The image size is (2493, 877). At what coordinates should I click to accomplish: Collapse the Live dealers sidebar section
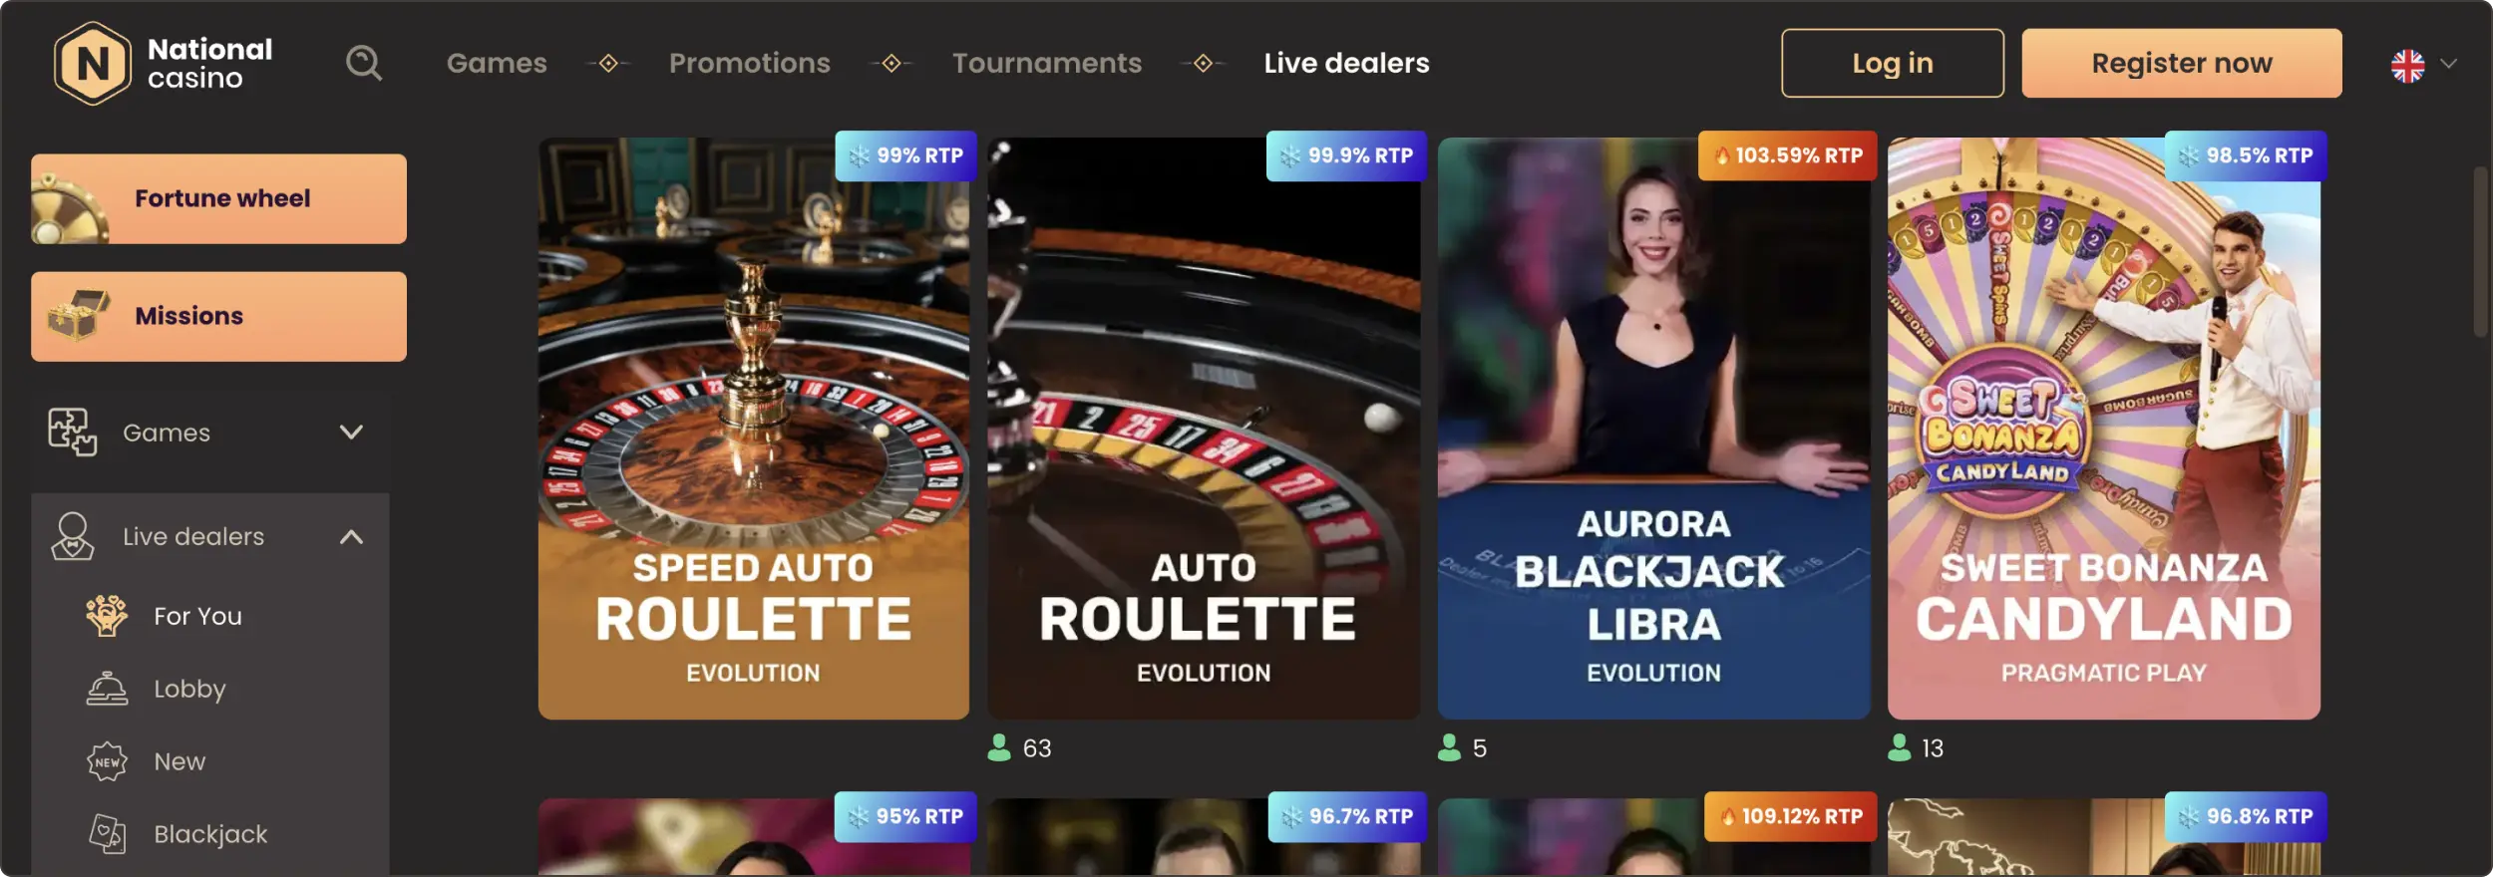(351, 536)
